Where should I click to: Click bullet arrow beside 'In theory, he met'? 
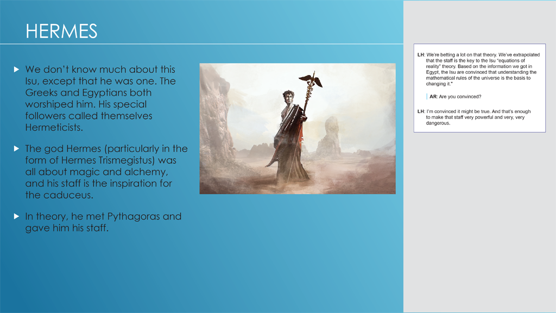(x=16, y=216)
